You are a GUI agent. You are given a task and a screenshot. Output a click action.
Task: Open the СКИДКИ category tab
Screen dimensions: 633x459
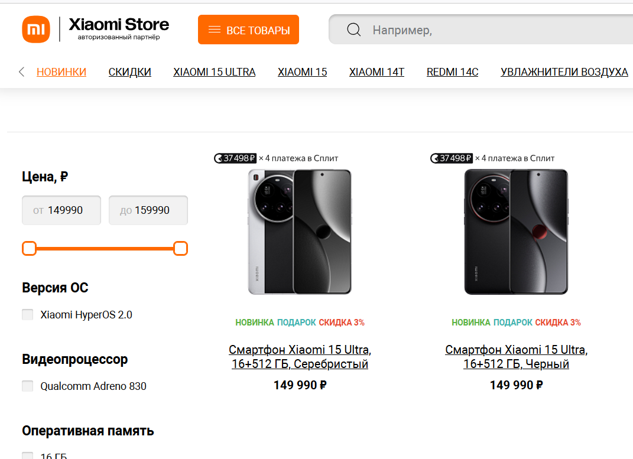(x=129, y=72)
